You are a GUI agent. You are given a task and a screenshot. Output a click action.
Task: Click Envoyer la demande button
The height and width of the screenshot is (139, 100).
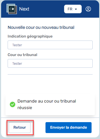click(x=68, y=128)
